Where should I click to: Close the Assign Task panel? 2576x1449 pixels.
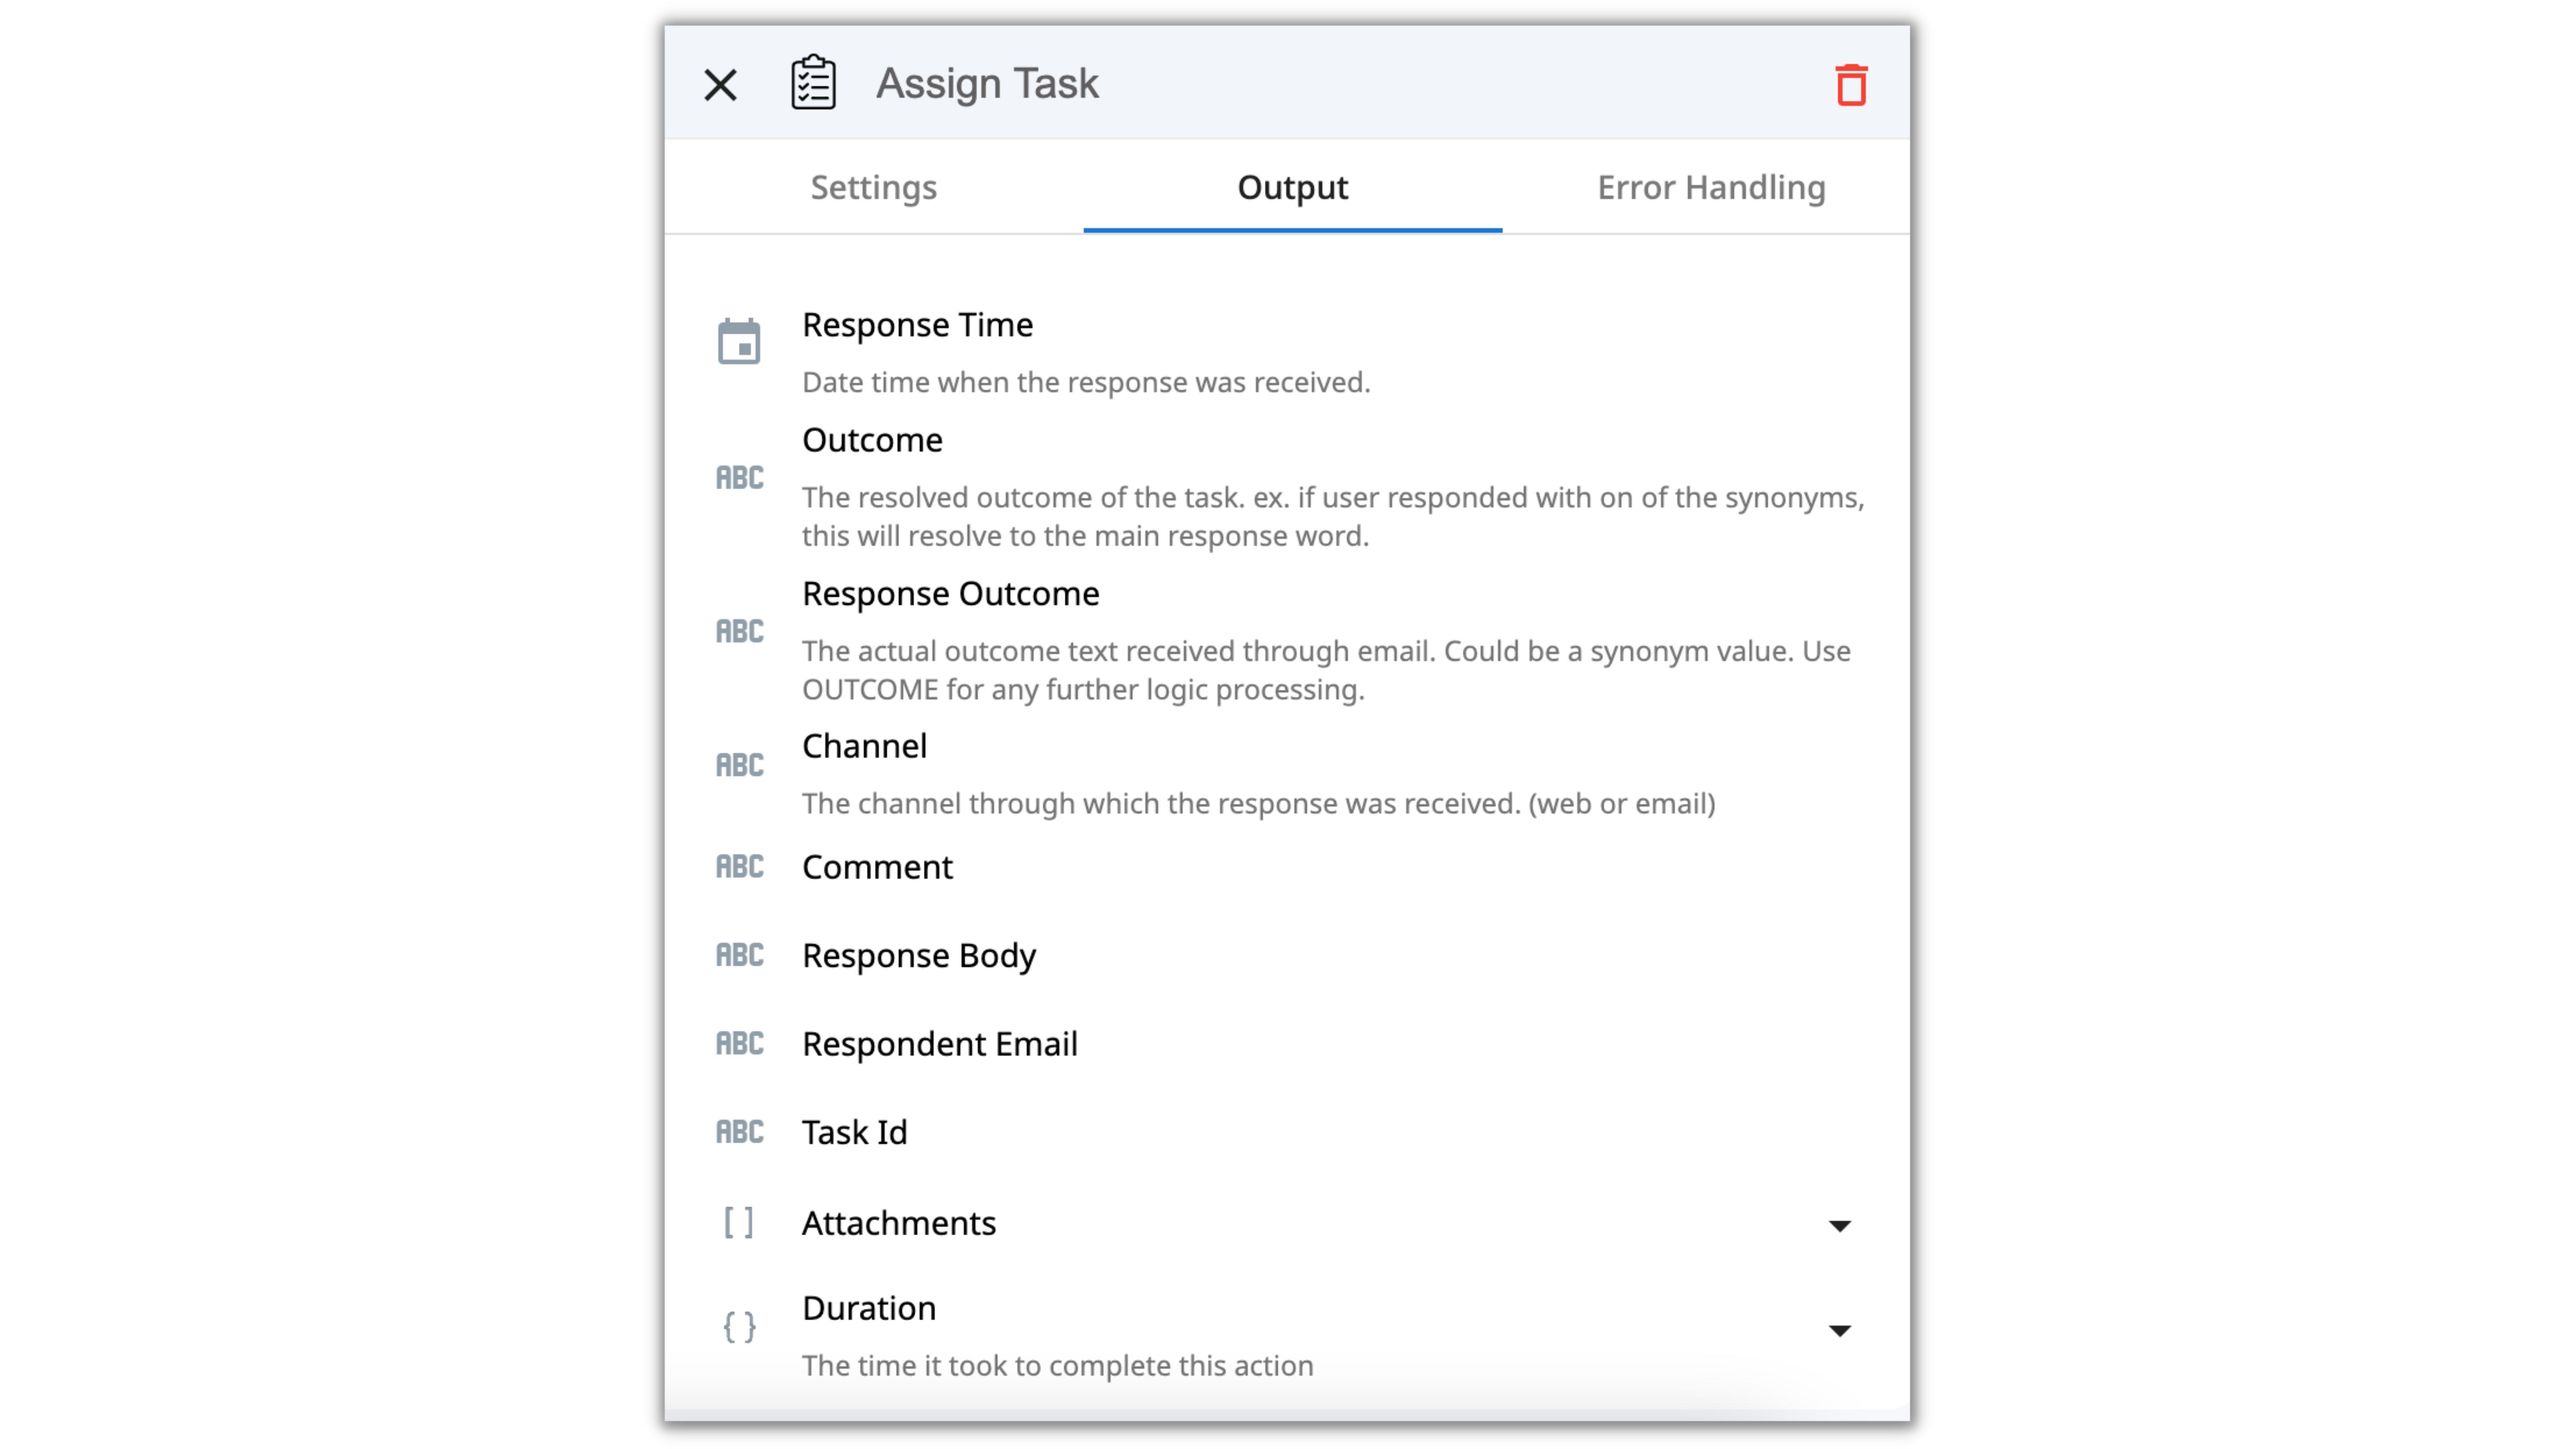[720, 85]
